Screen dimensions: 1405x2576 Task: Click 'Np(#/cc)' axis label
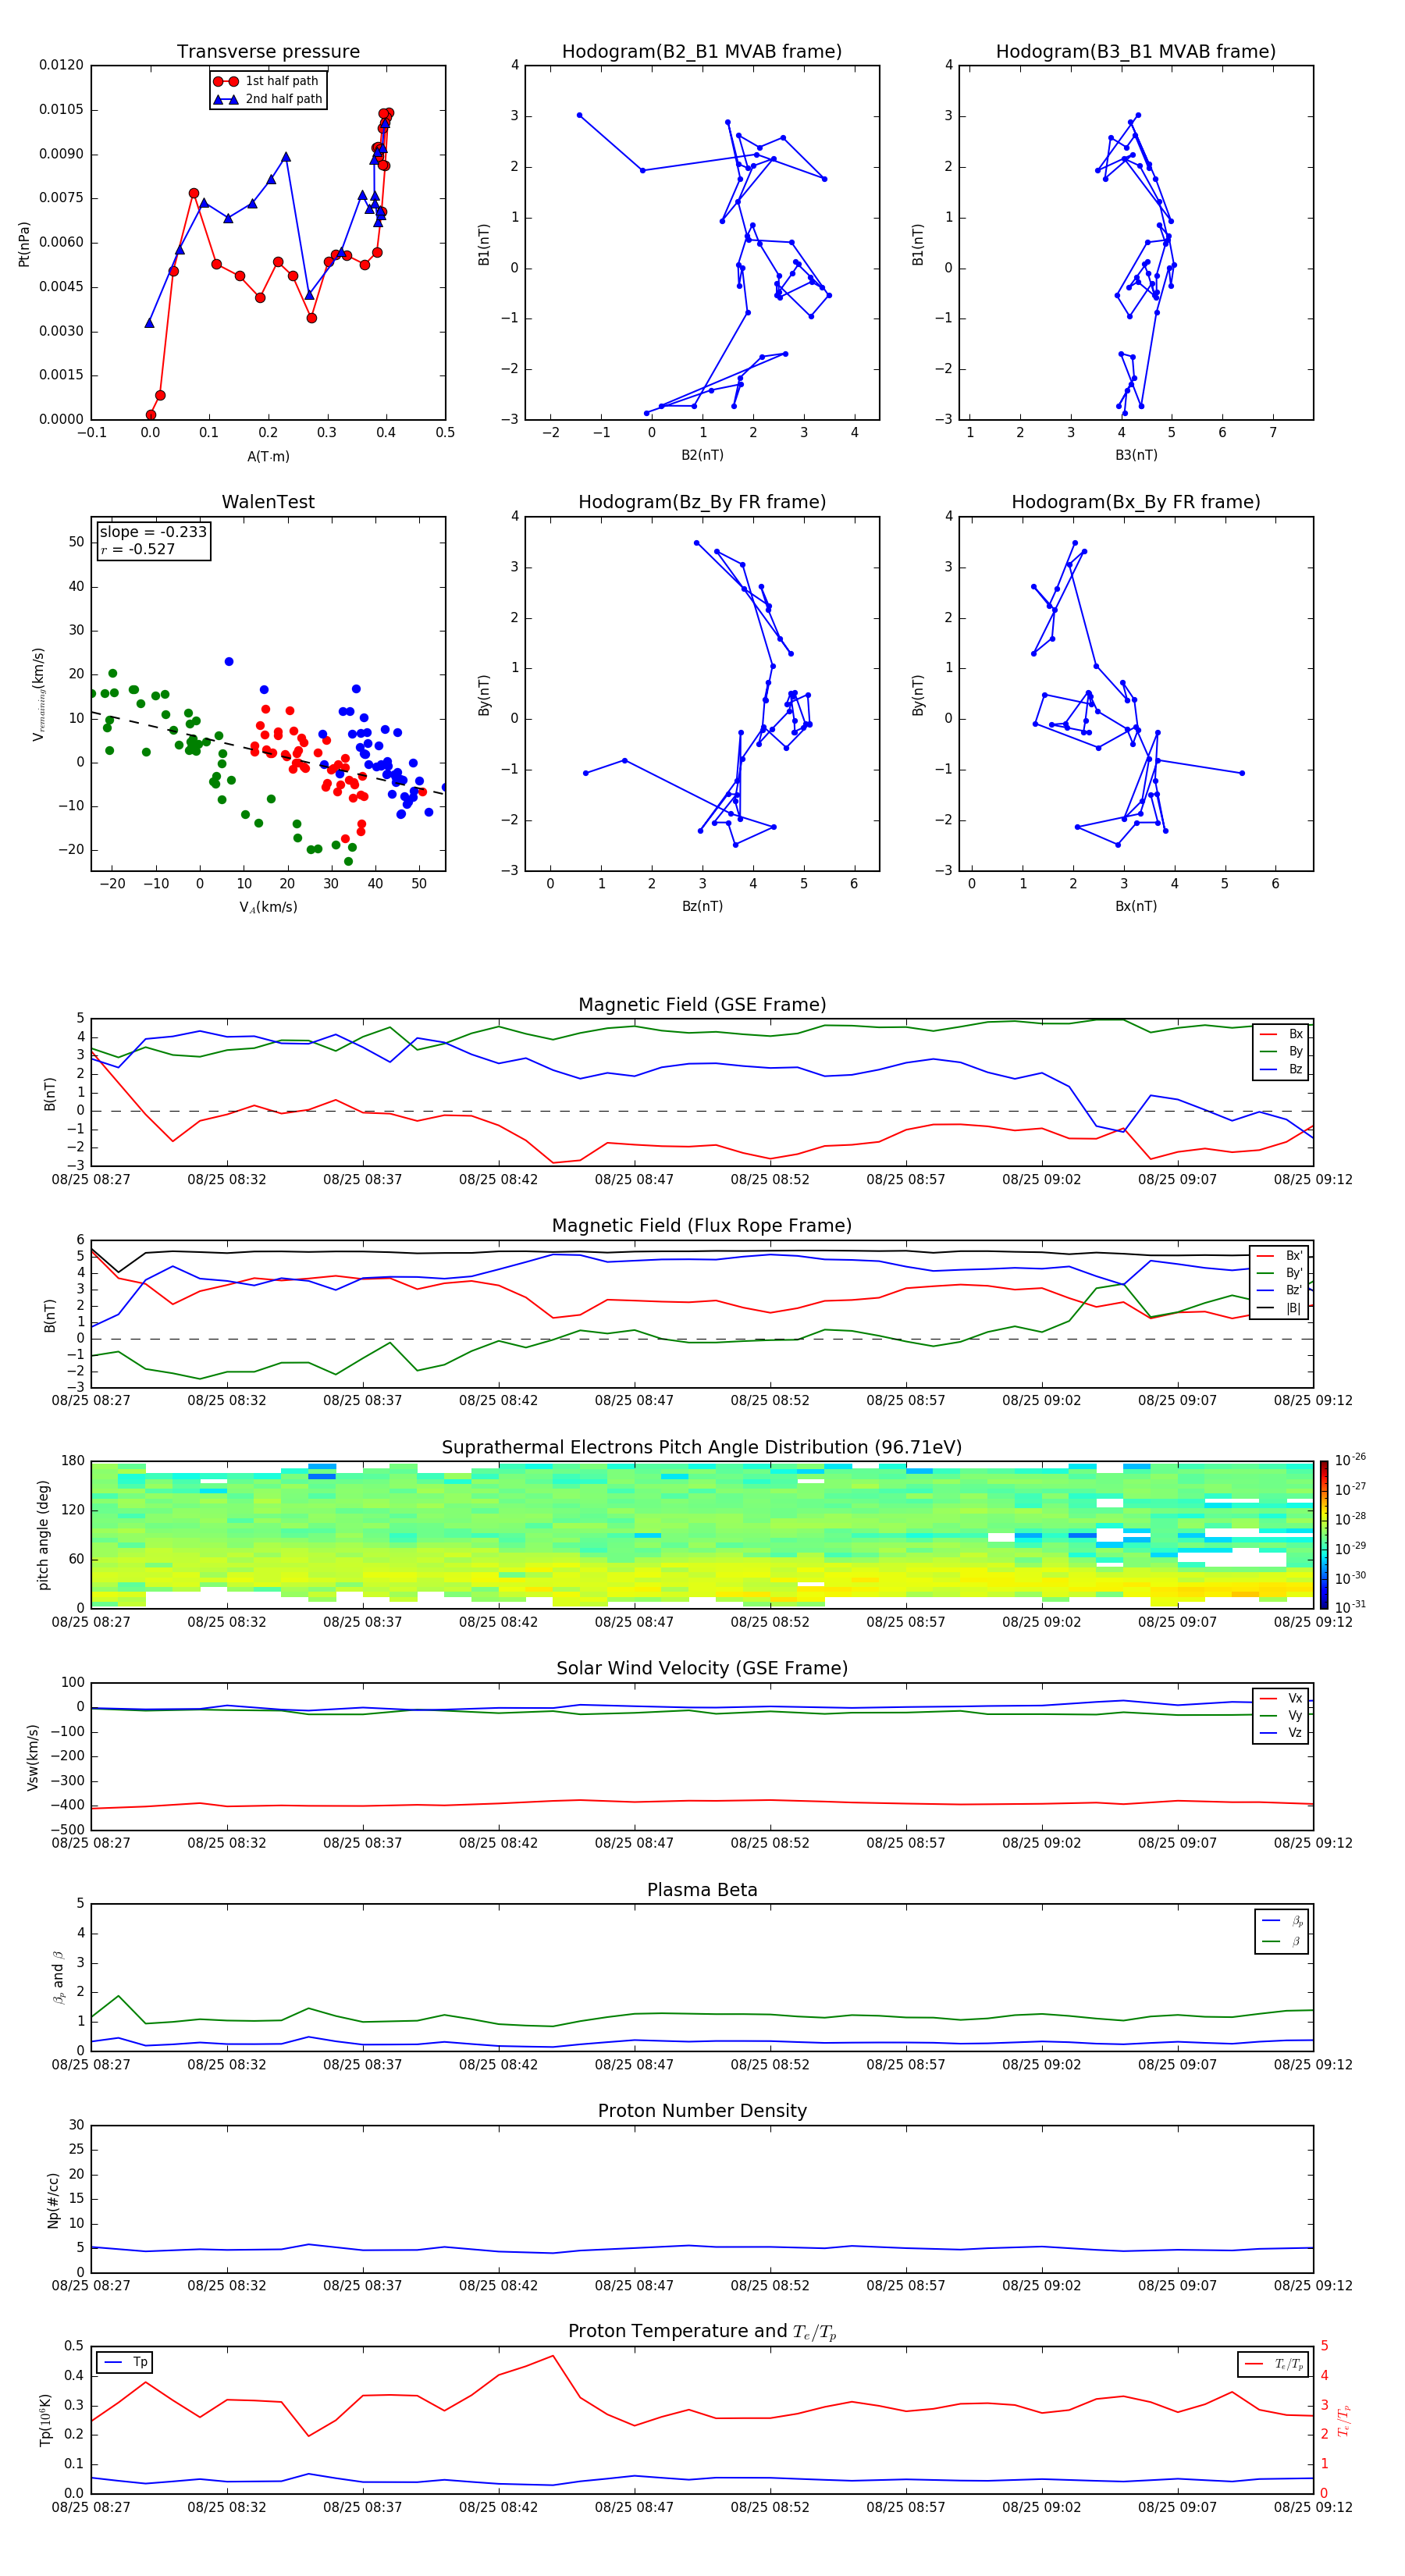click(53, 2199)
